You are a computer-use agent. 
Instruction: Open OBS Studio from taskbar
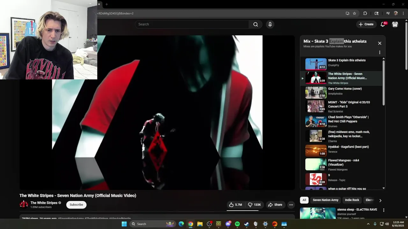tap(209, 224)
